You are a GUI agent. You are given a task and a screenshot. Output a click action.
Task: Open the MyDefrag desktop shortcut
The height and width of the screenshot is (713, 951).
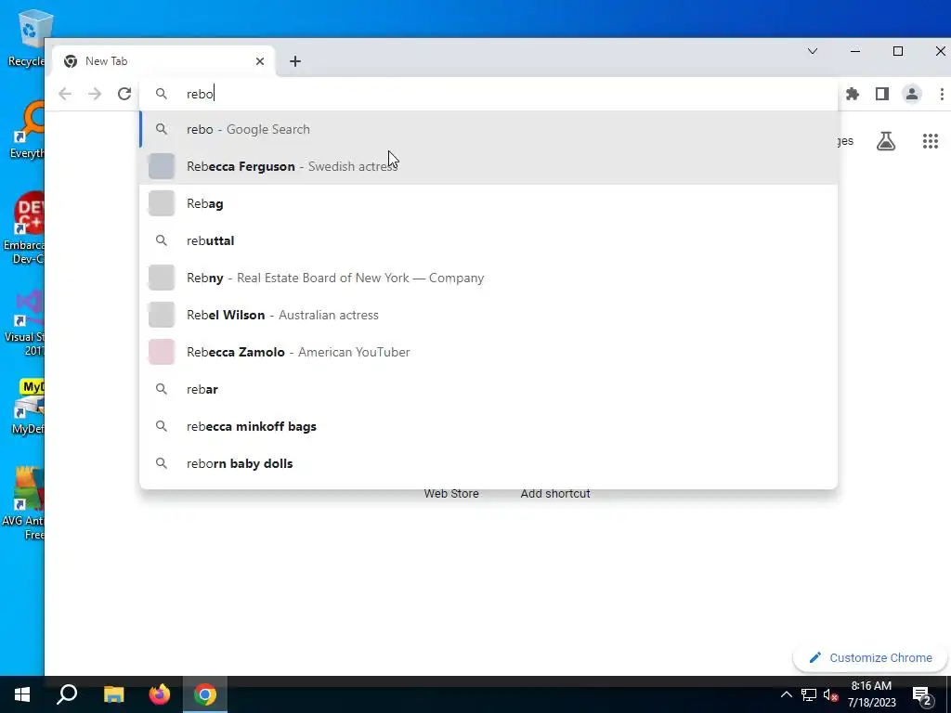(29, 407)
